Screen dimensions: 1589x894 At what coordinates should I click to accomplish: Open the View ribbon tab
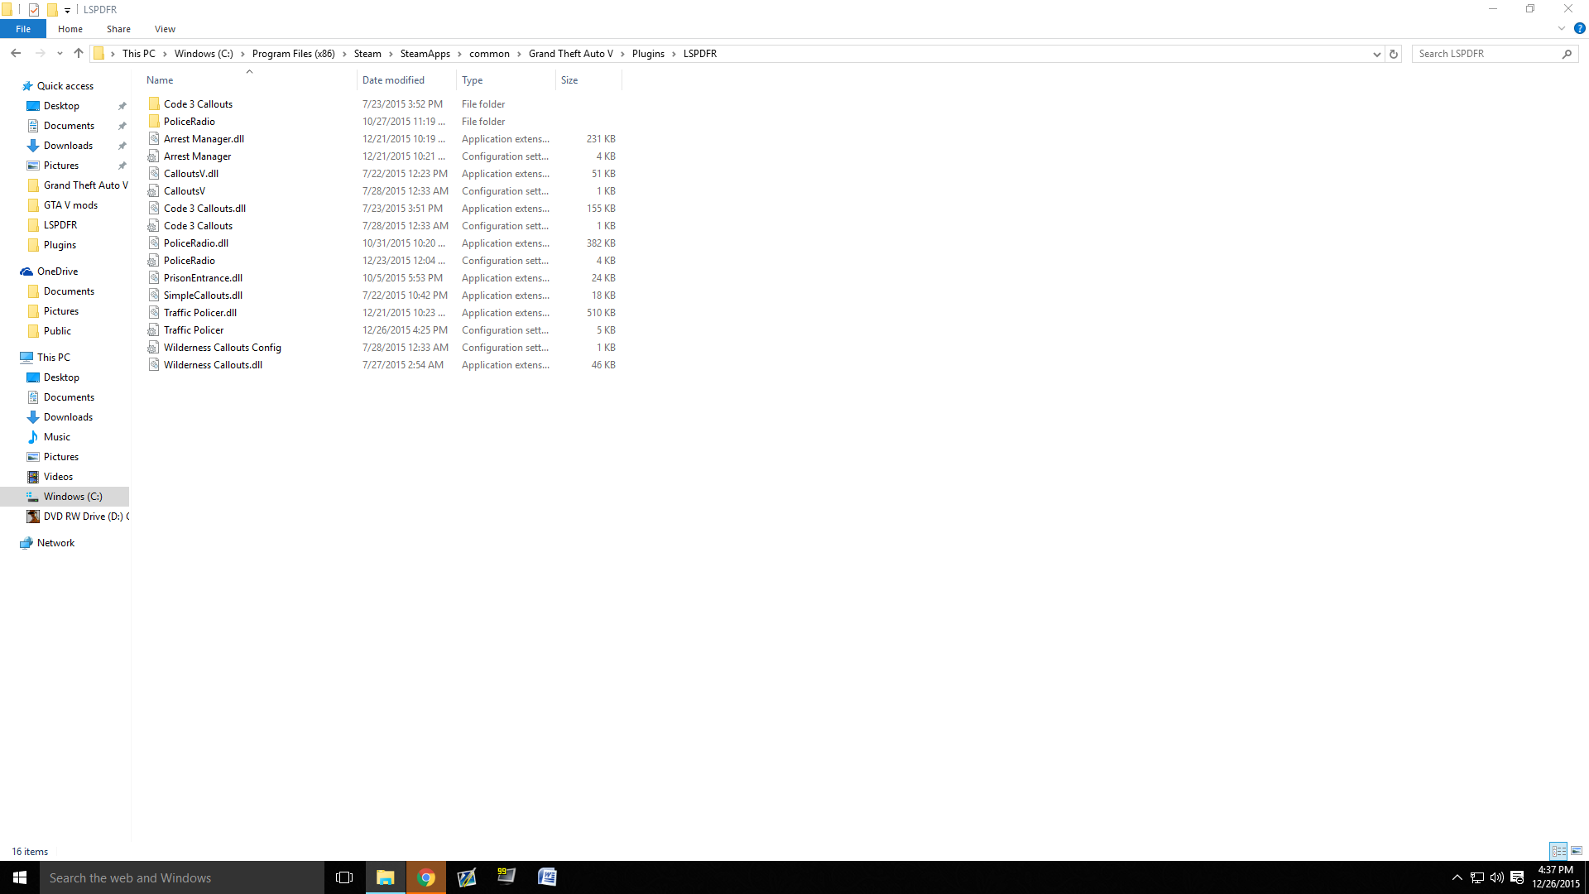[165, 29]
